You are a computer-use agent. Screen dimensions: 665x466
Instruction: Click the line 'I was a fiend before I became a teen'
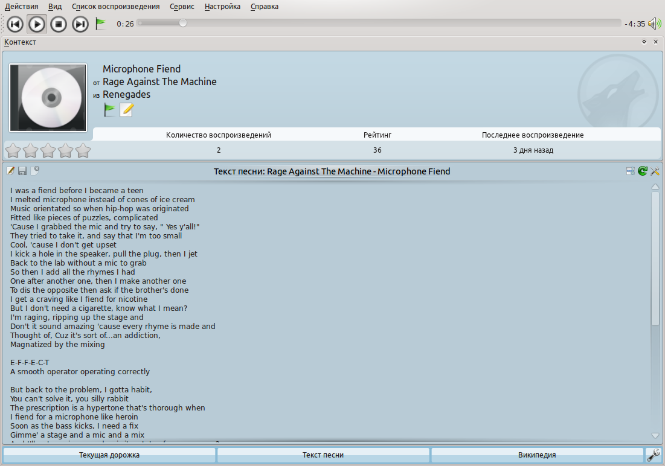pos(77,190)
